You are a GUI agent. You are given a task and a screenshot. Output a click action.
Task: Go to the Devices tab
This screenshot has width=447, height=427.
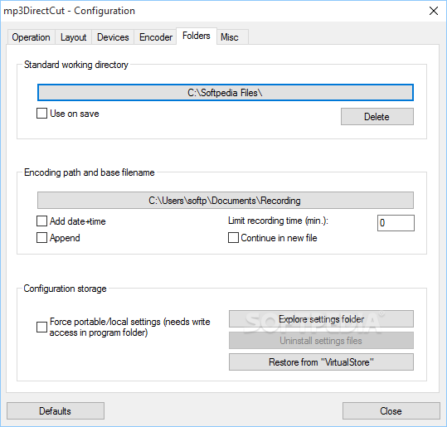[113, 37]
